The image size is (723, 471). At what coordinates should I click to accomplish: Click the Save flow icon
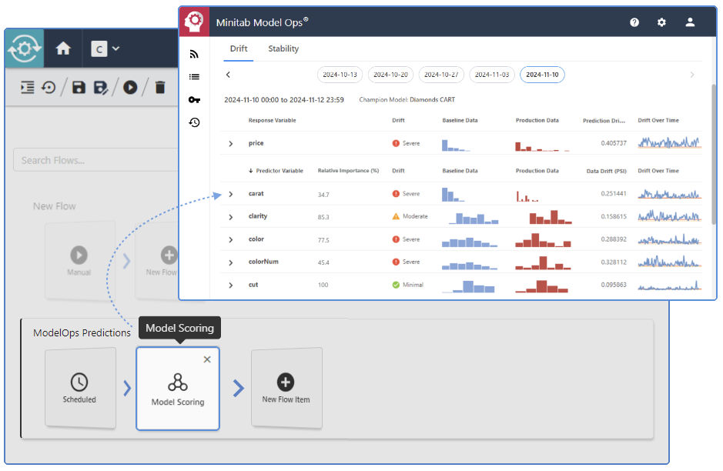[79, 87]
